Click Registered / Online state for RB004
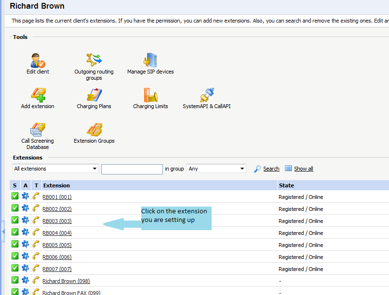 tap(301, 233)
